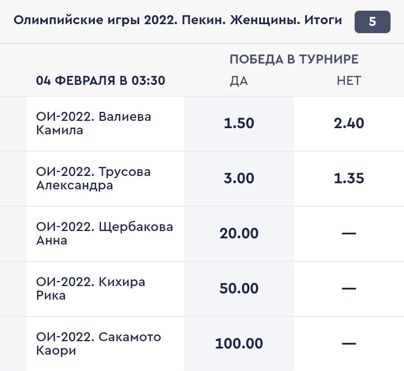Image resolution: width=404 pixels, height=371 pixels.
Task: Open the markets count badge showing 5
Action: (372, 22)
